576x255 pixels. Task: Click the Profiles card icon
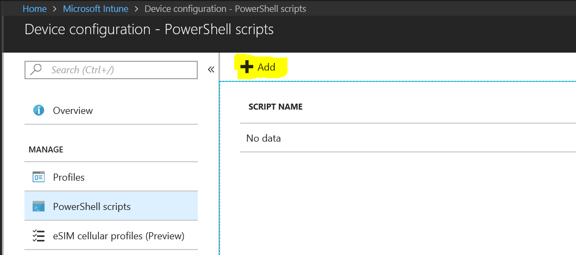pos(39,177)
